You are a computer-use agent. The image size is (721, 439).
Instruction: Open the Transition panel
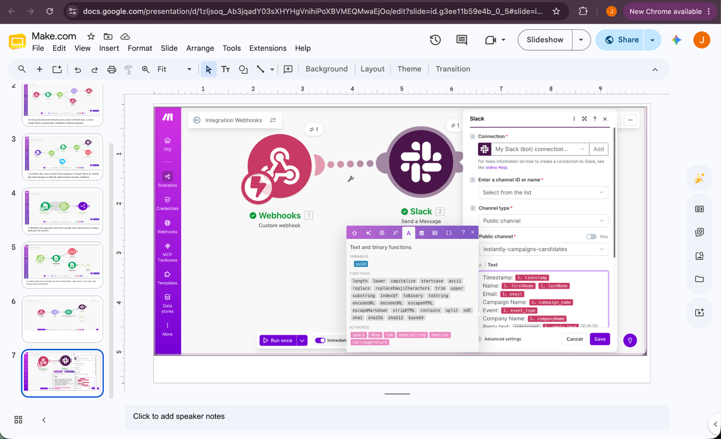(453, 69)
